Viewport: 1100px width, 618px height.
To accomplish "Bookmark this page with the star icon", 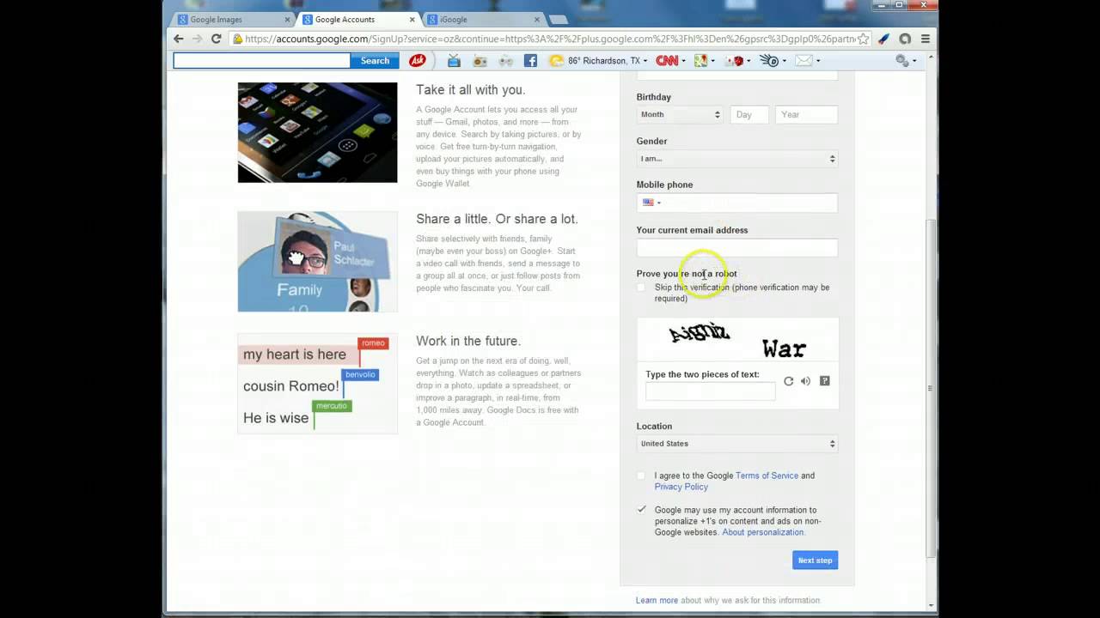I will tap(863, 39).
